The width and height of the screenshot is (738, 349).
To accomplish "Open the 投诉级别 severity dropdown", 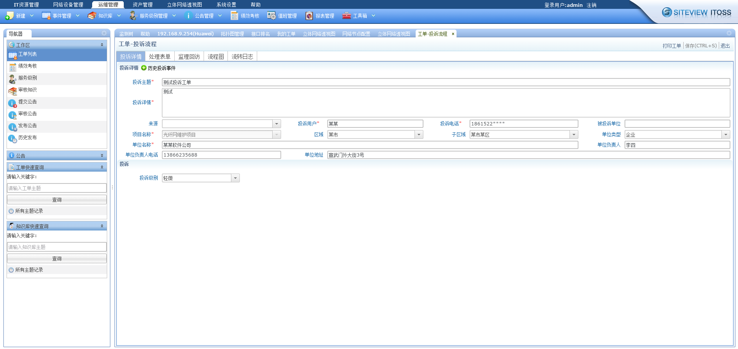I will (235, 178).
